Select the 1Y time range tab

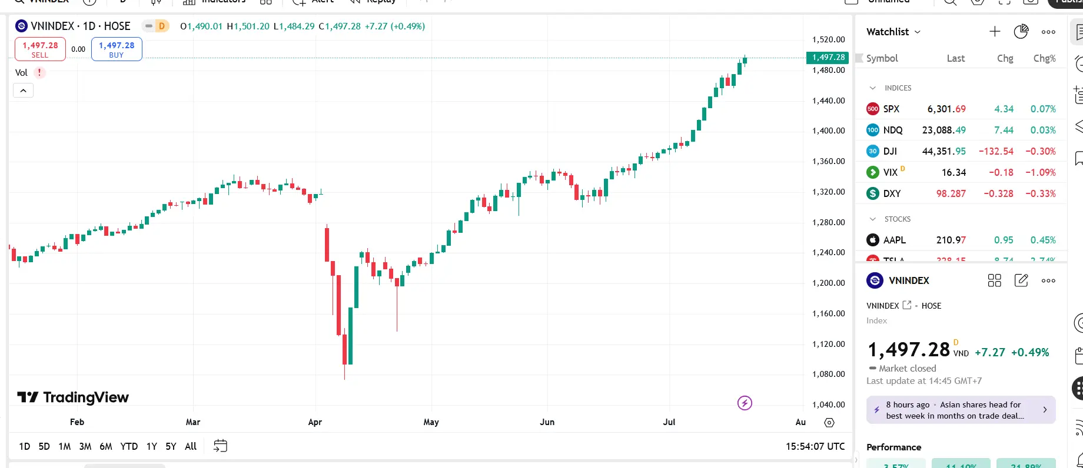[x=151, y=446]
